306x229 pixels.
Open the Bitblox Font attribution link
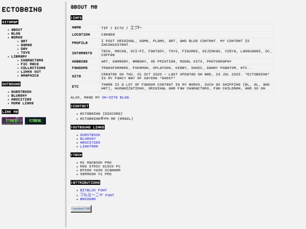click(x=93, y=190)
